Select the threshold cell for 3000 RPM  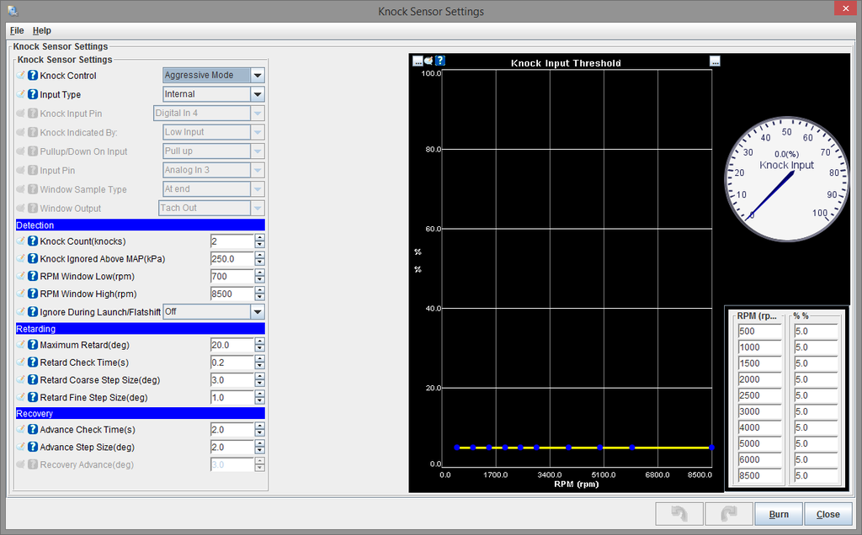[815, 411]
